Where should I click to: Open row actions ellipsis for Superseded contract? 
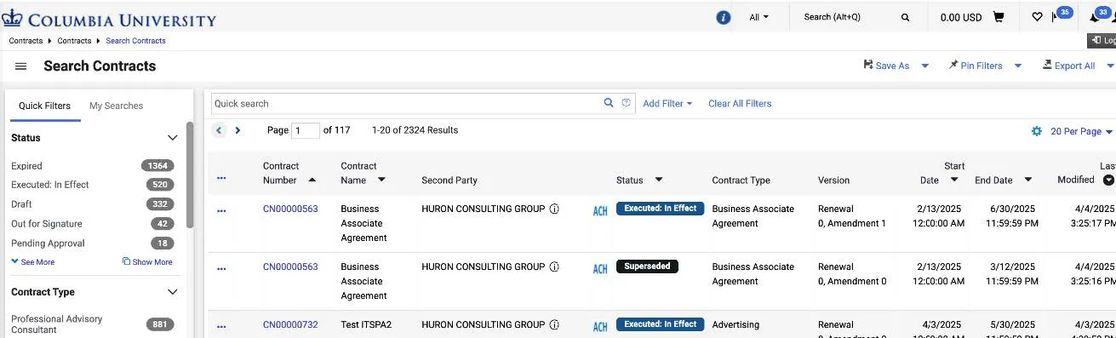pos(222,268)
